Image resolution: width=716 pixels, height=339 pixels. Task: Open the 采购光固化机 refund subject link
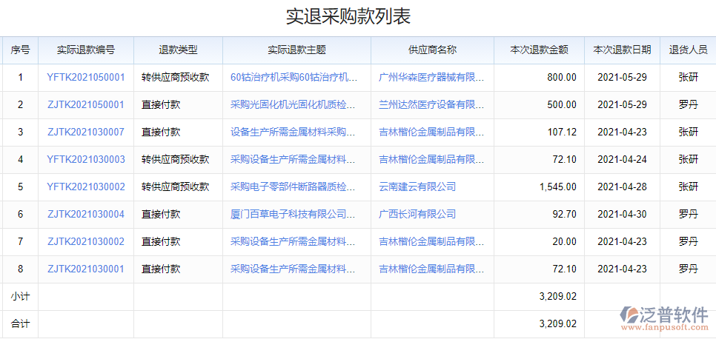[x=294, y=104]
